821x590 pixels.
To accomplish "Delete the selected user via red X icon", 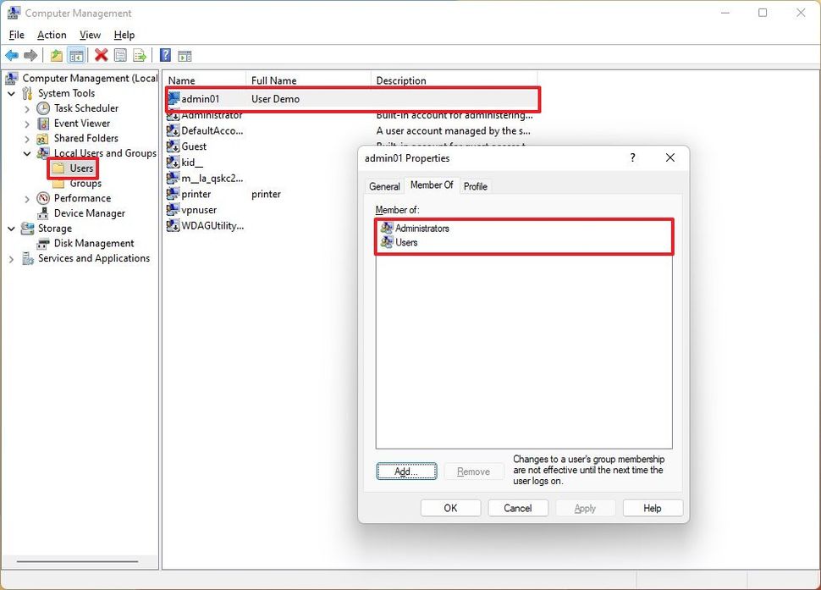I will click(100, 55).
